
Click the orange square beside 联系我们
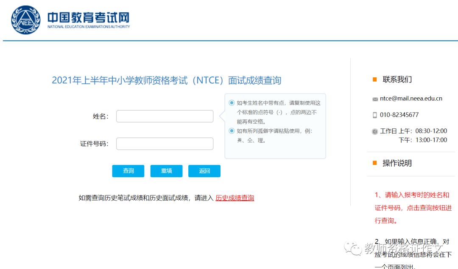click(x=375, y=79)
